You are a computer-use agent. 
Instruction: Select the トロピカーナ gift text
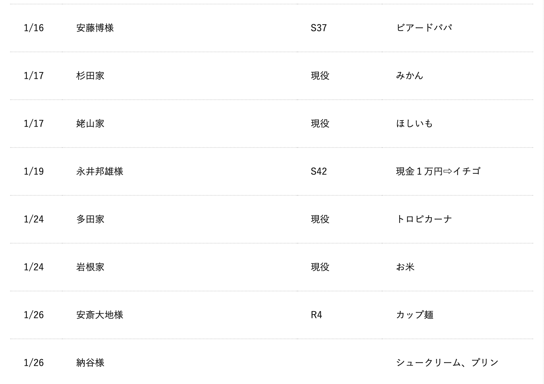424,219
